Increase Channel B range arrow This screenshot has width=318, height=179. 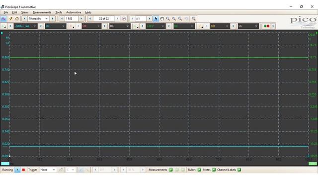[x=105, y=26]
